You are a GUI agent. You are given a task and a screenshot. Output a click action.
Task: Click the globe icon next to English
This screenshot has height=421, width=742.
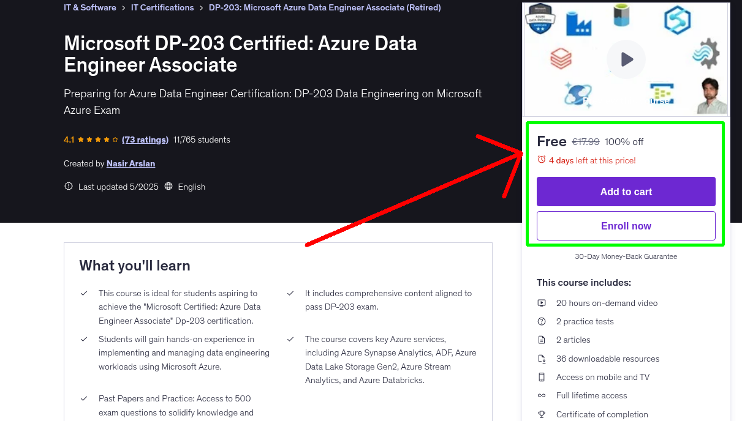pos(168,187)
